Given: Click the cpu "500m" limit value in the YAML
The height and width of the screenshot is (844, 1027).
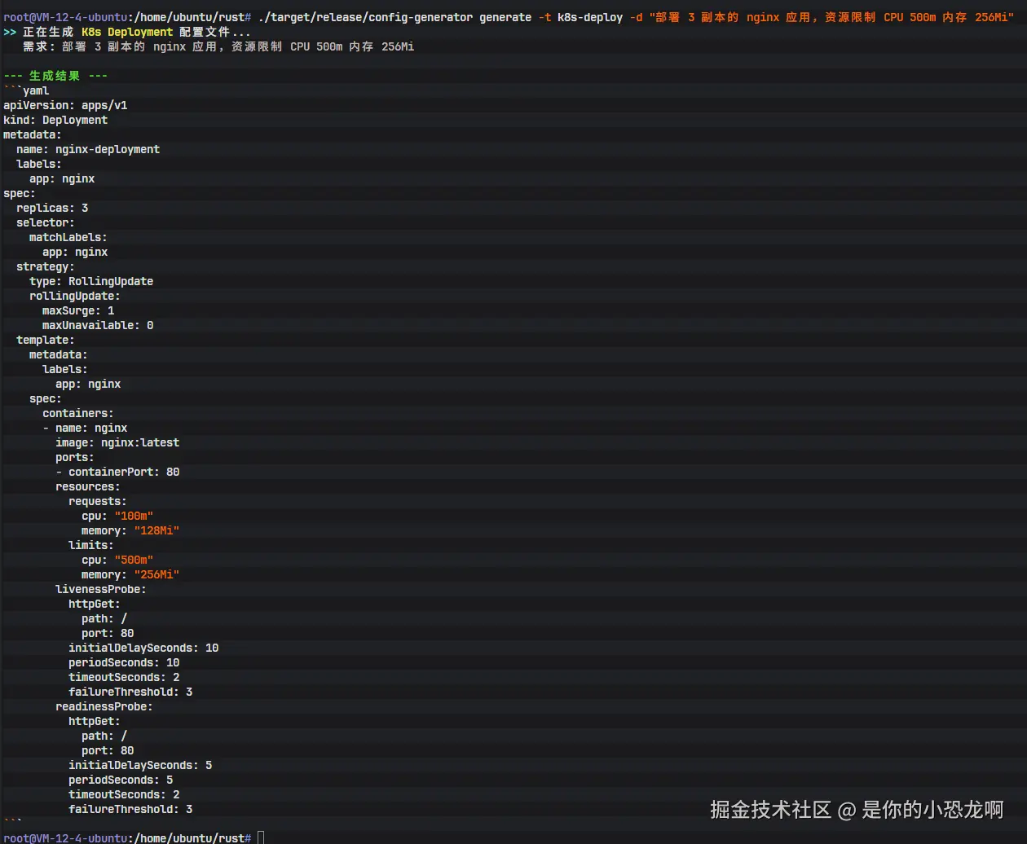Looking at the screenshot, I should pos(134,560).
